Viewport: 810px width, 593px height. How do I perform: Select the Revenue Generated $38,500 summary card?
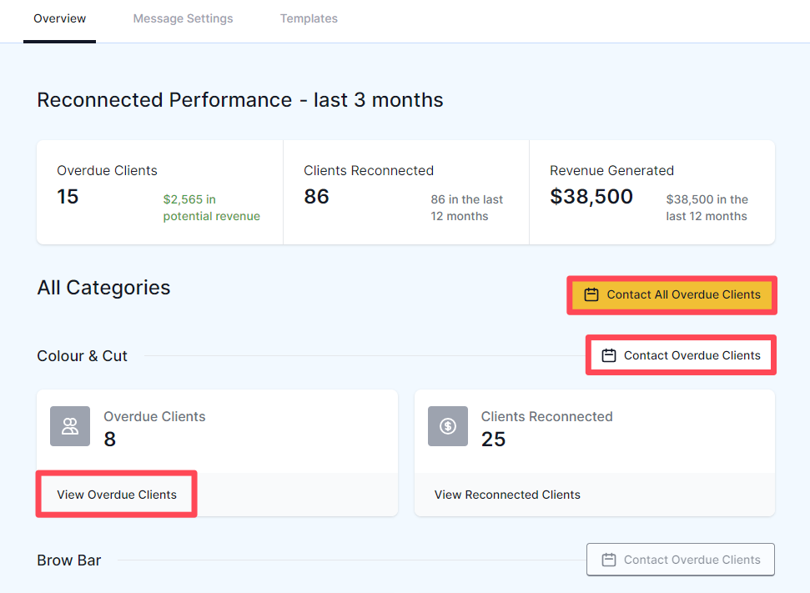coord(652,193)
